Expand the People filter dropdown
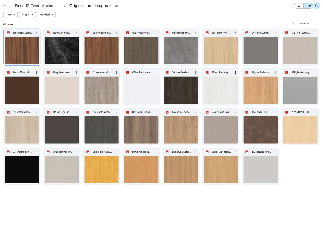The height and width of the screenshot is (235, 323). [x=27, y=15]
